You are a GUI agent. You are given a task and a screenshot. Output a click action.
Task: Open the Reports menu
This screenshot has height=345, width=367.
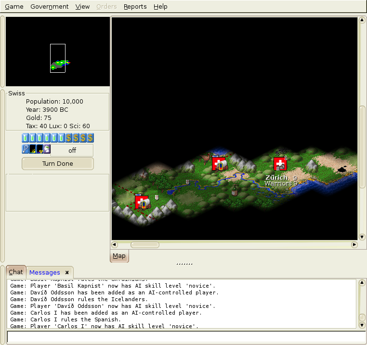tap(135, 7)
